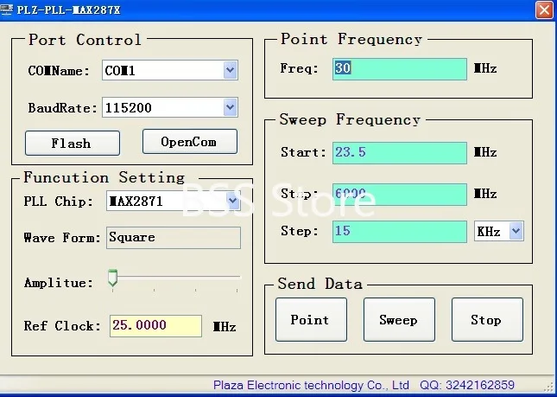Click the Amplitue slider track at its right end
The height and width of the screenshot is (397, 557).
tap(237, 277)
